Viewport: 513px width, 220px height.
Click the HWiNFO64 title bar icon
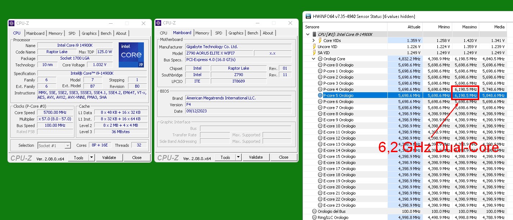point(308,16)
